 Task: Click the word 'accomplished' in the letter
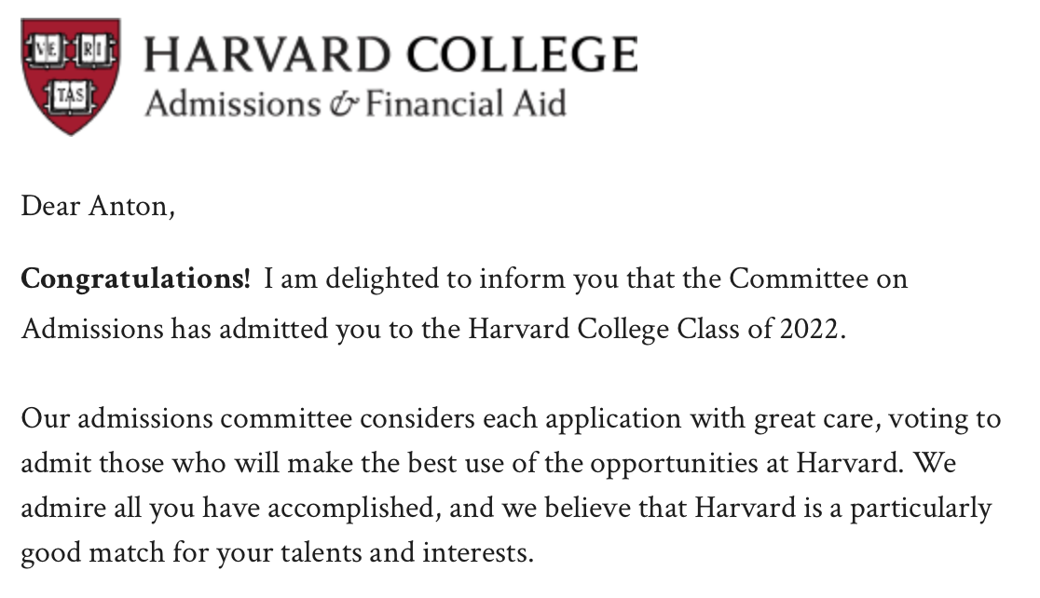351,509
